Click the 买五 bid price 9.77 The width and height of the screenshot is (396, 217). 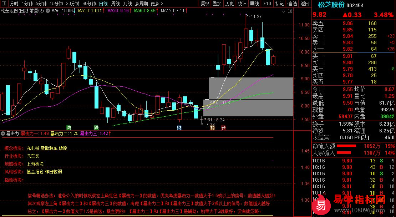(347, 82)
